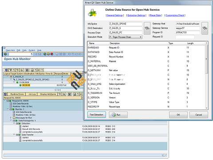213x160 pixels.
Task: Open the Extraction Settings link
Action: (x=136, y=15)
